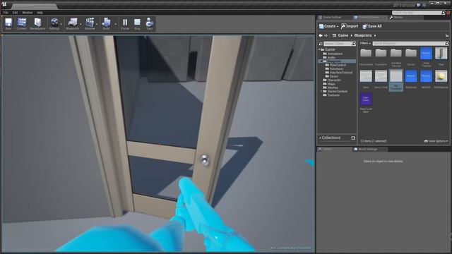Collapse the Blueprints tree folder arrow
The image size is (452, 254).
[321, 61]
